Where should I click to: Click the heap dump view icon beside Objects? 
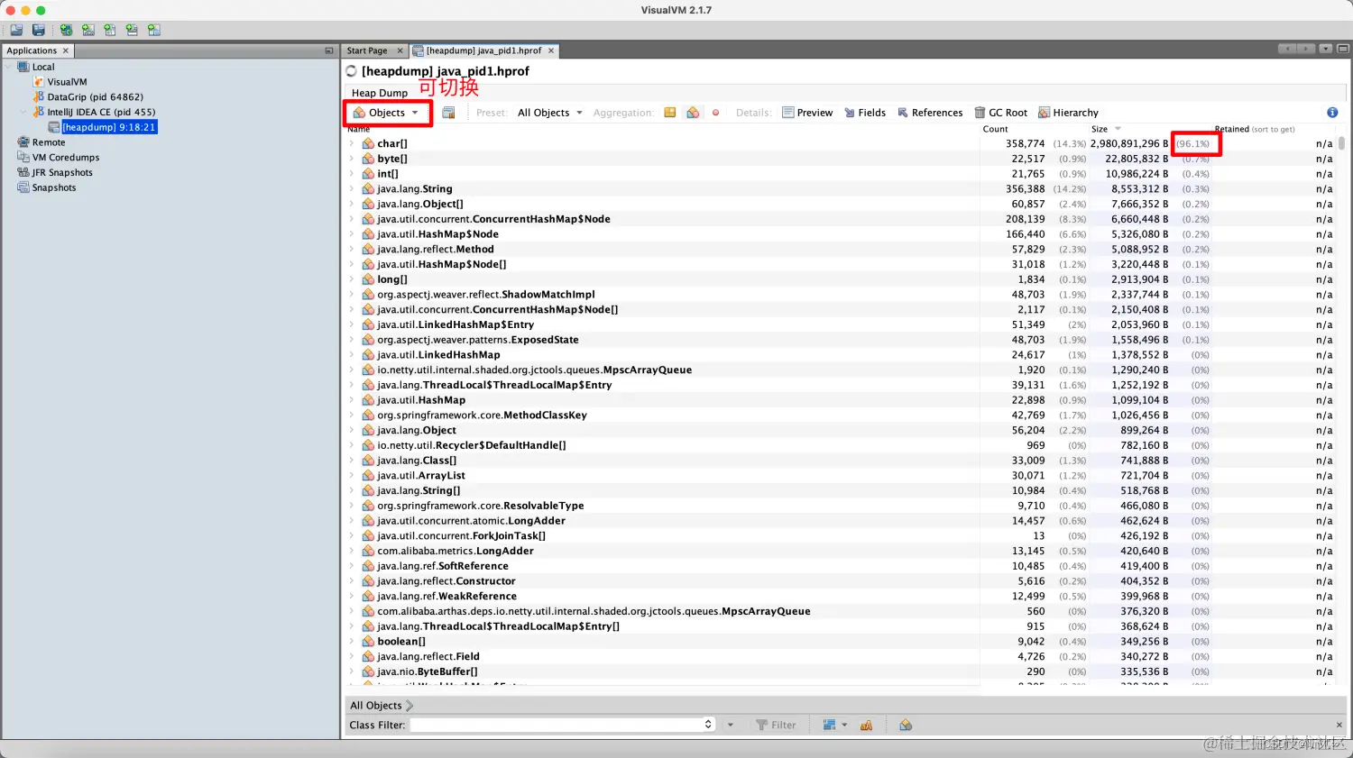[x=448, y=113]
